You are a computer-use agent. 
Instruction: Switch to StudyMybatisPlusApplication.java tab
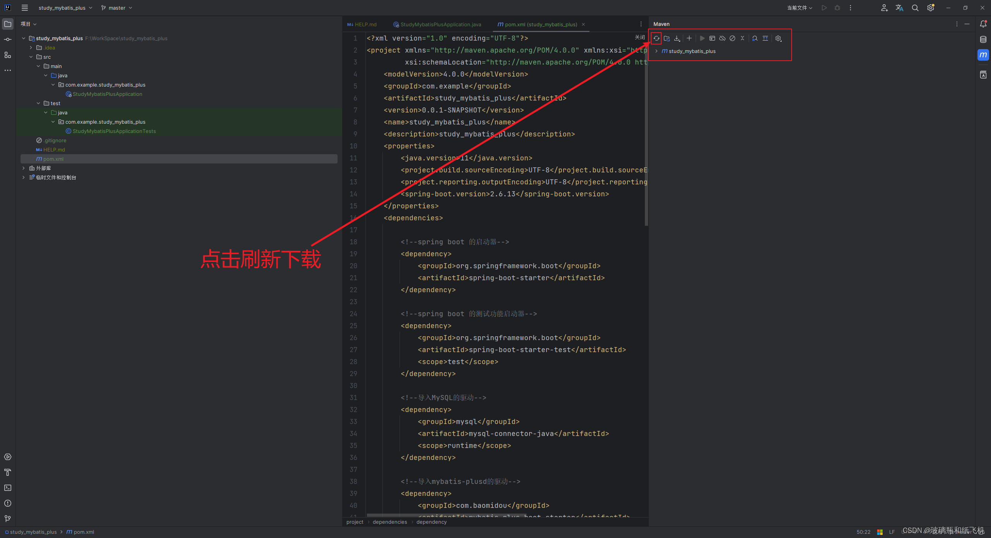point(437,24)
